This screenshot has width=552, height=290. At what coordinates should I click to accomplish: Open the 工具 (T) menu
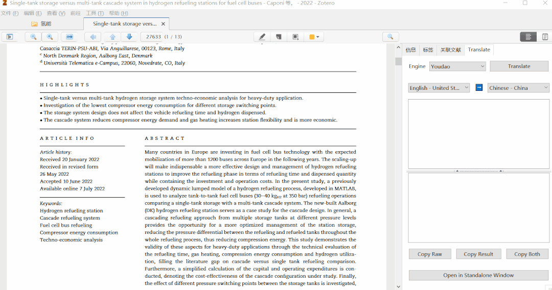95,13
